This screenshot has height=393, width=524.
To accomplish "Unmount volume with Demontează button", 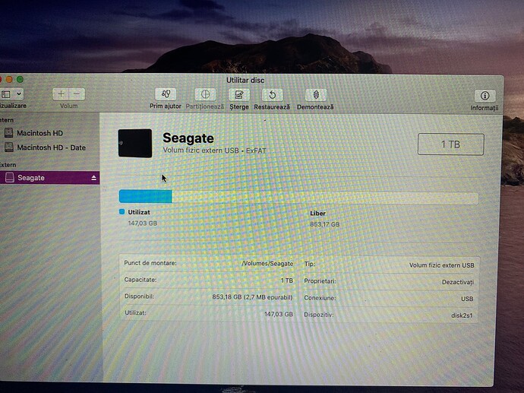I will pos(316,95).
